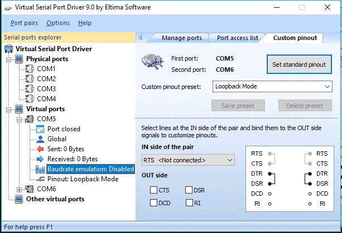Select the COM4 tree item label

pos(46,99)
